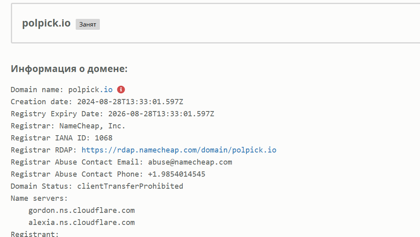Click the abuse phone number +1.9854014545
420x237 pixels.
pyautogui.click(x=176, y=174)
